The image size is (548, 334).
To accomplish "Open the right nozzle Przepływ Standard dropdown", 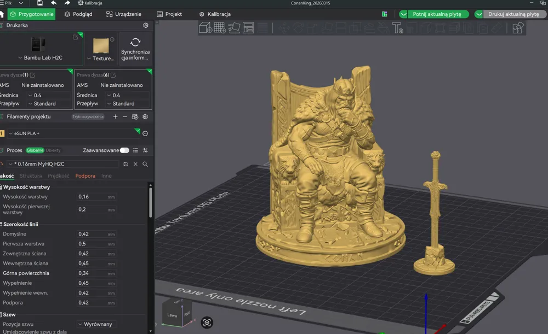I will tap(128, 103).
